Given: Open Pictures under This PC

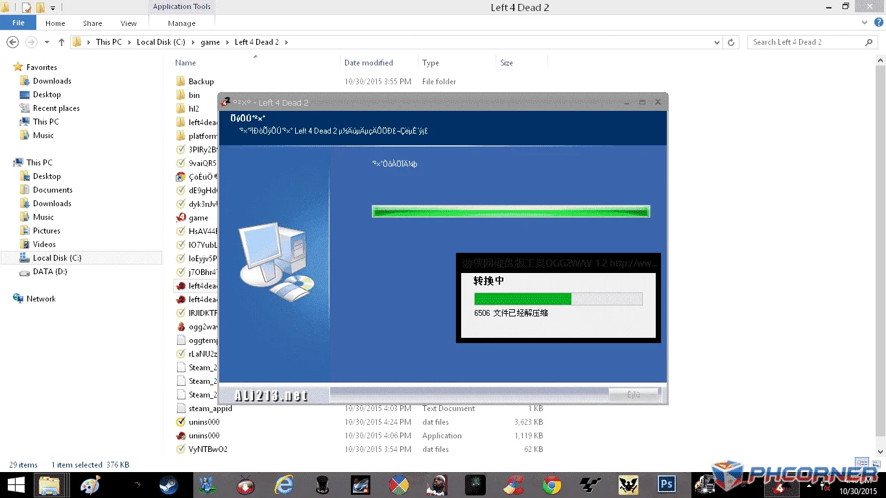Looking at the screenshot, I should coord(47,231).
